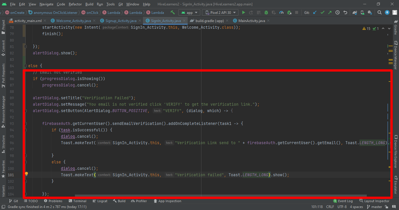Select the onCreate breadcrumb
Viewport: 399px width, 210px height.
click(15, 12)
